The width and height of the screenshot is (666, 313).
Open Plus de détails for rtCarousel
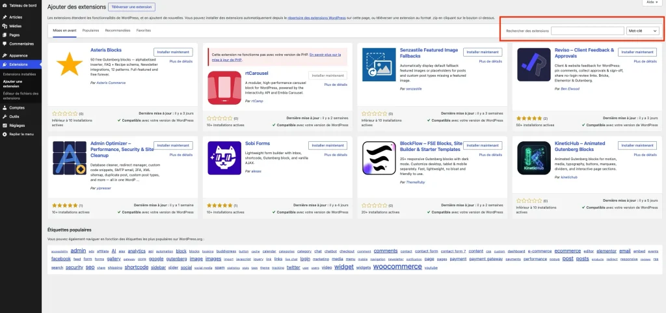(x=336, y=85)
